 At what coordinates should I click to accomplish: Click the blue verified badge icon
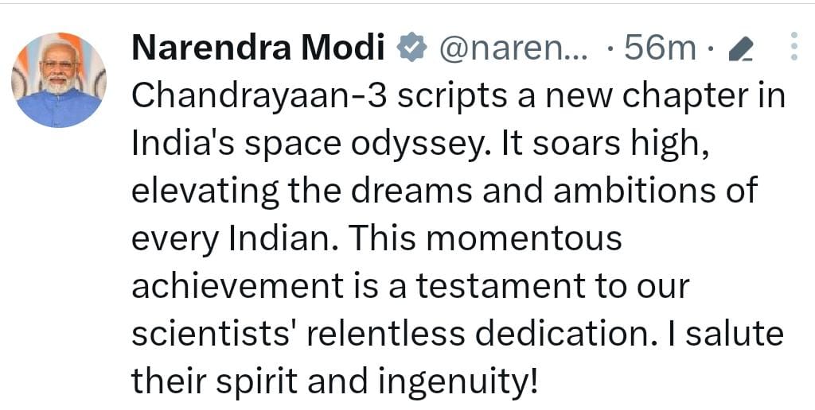[411, 47]
